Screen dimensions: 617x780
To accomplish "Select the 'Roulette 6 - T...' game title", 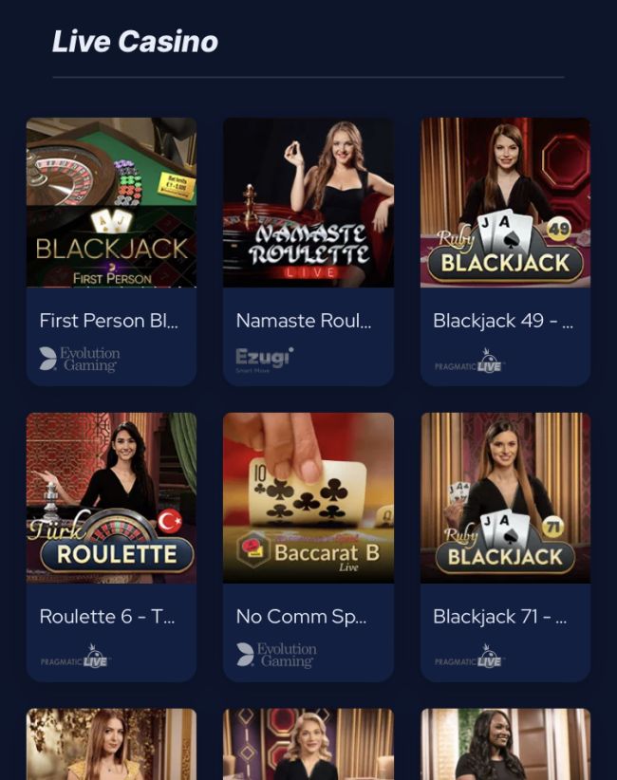I will point(107,617).
